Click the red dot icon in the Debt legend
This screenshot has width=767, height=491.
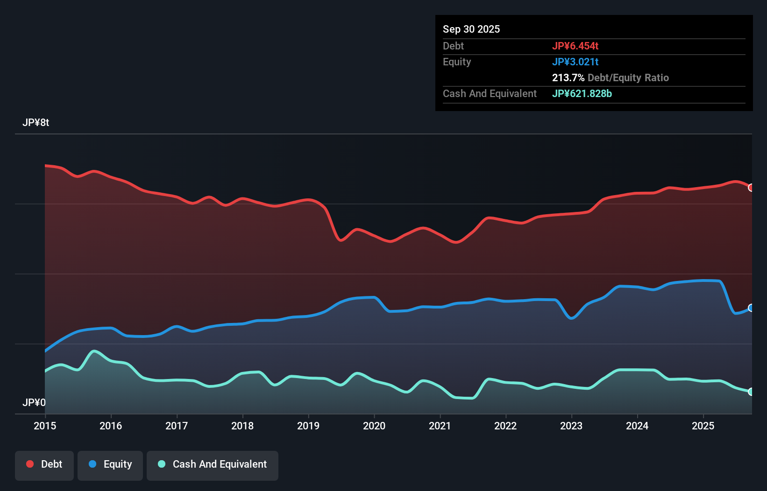click(29, 464)
